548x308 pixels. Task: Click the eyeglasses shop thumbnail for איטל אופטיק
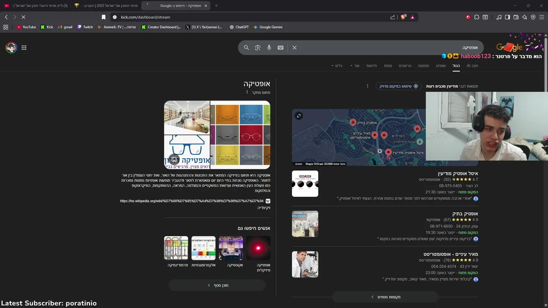tap(305, 184)
